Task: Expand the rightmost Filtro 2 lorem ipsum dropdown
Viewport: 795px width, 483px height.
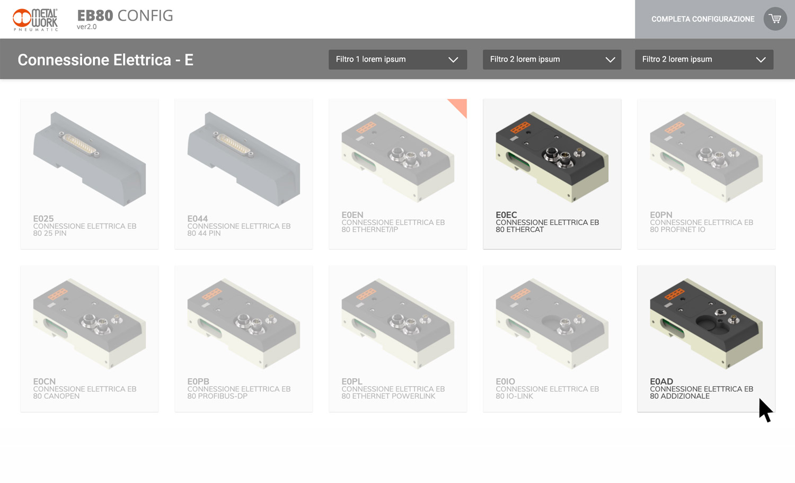Action: point(704,59)
